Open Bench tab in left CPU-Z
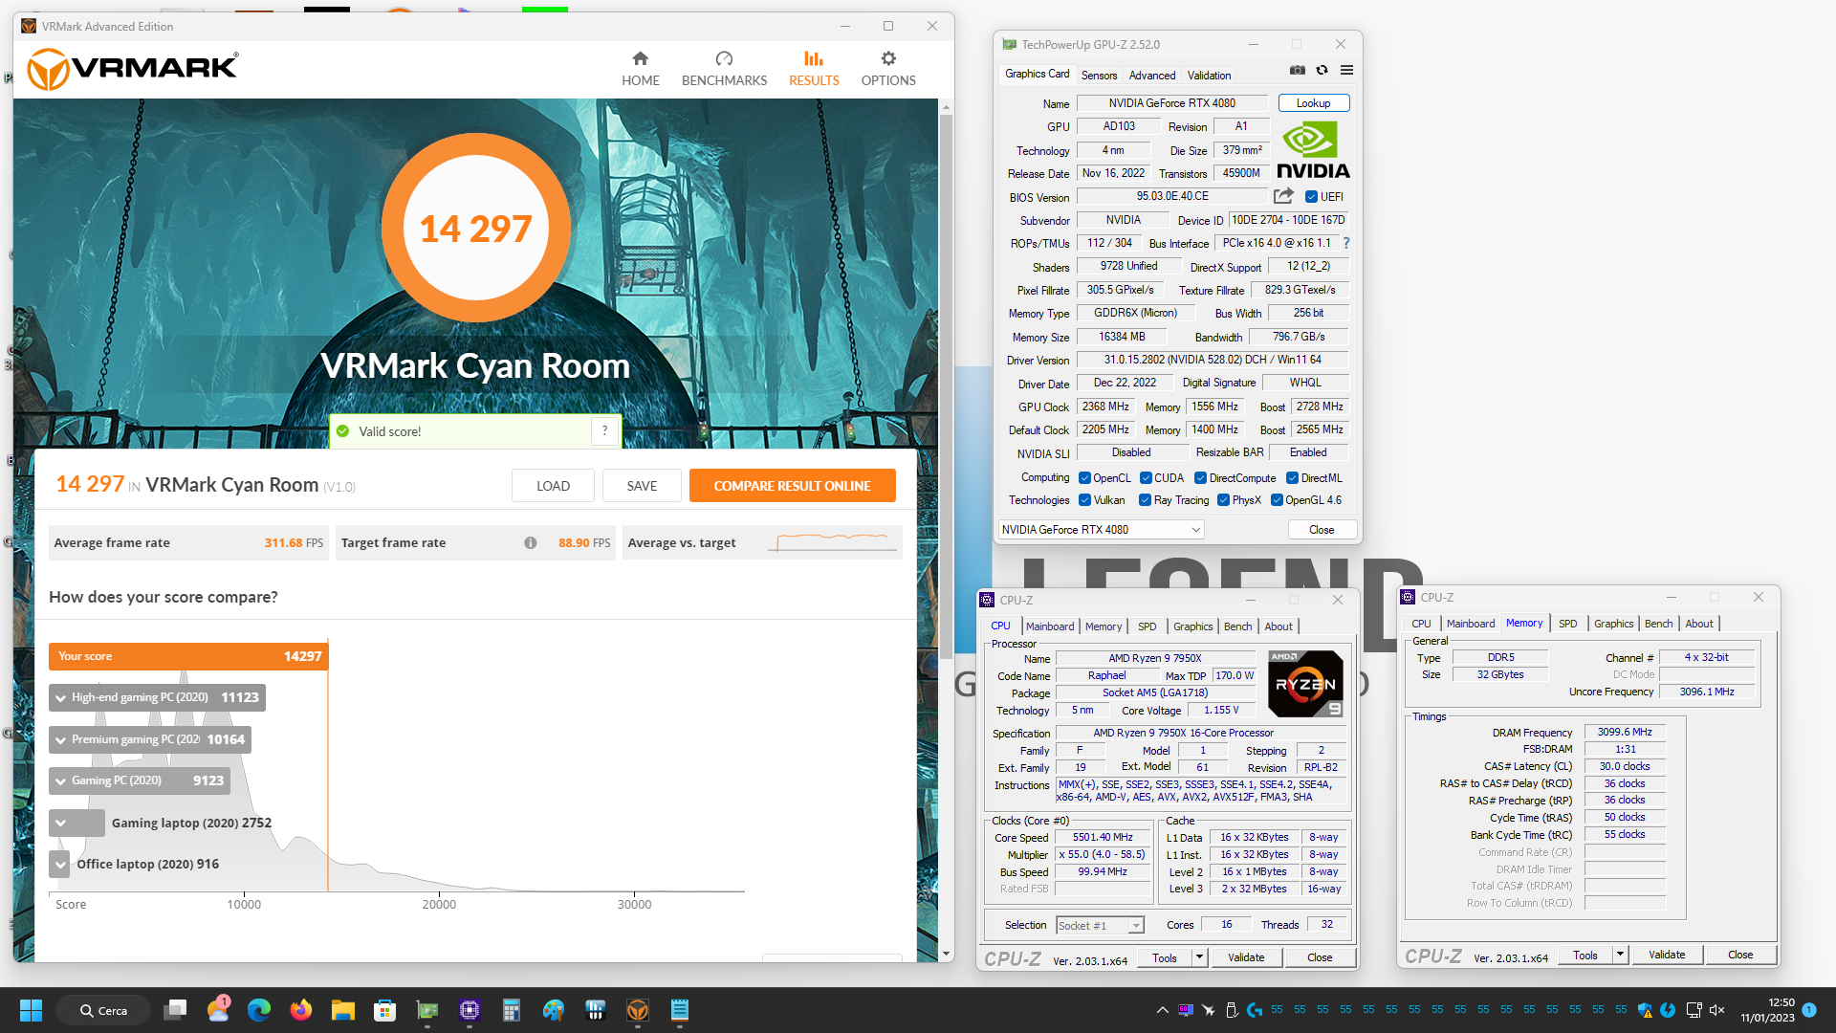The width and height of the screenshot is (1836, 1033). 1237,626
